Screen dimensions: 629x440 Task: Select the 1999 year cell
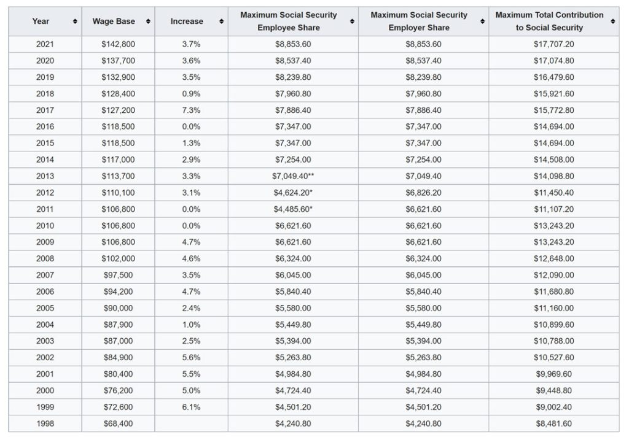coord(45,407)
